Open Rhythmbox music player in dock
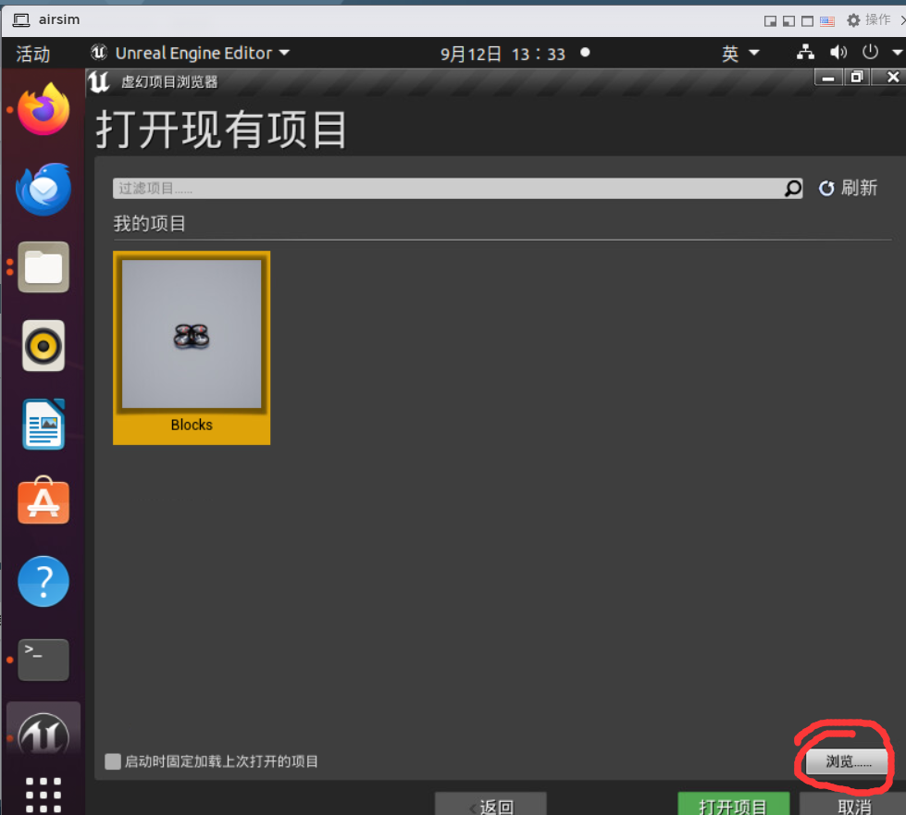 pyautogui.click(x=43, y=346)
